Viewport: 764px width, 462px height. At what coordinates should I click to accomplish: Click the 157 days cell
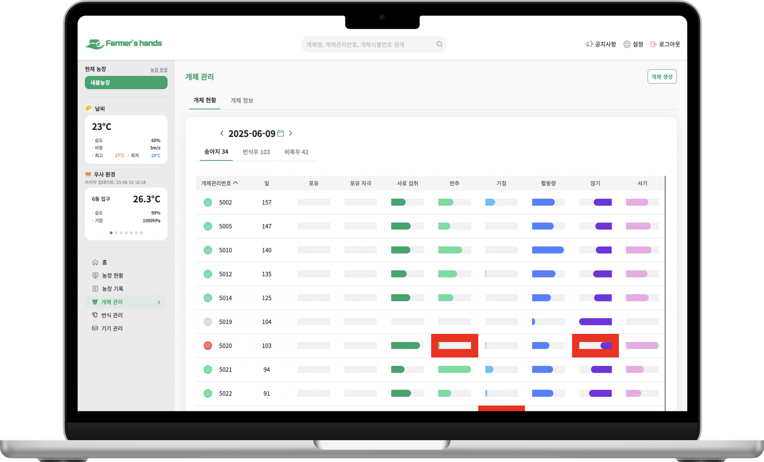coord(267,202)
